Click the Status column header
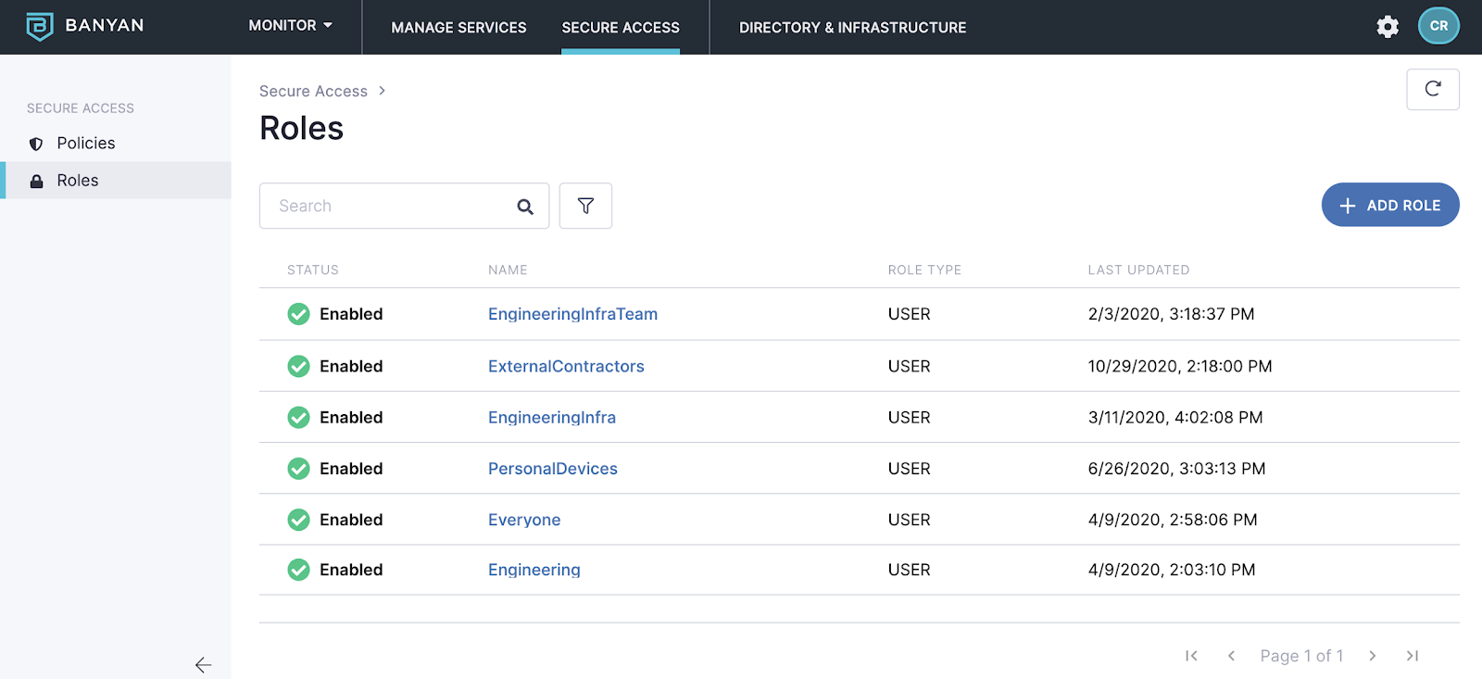The width and height of the screenshot is (1482, 679). [x=313, y=270]
